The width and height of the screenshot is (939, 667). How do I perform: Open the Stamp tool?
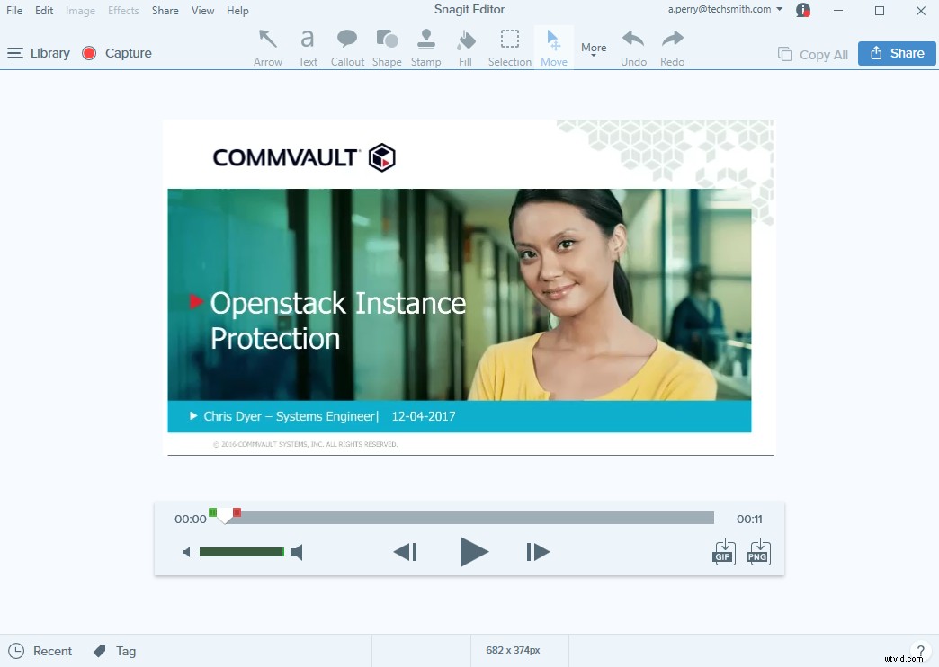(425, 46)
